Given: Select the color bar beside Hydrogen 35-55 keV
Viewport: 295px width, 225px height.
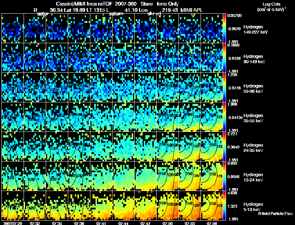Looking at the screenshot, I should (x=224, y=117).
